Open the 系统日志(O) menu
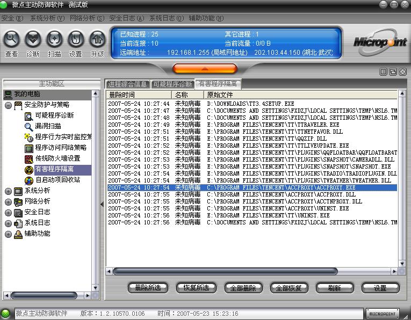The width and height of the screenshot is (411, 320). tap(167, 18)
